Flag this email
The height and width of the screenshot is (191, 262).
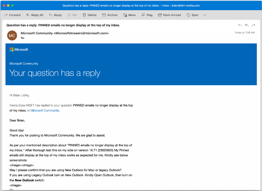147,15
